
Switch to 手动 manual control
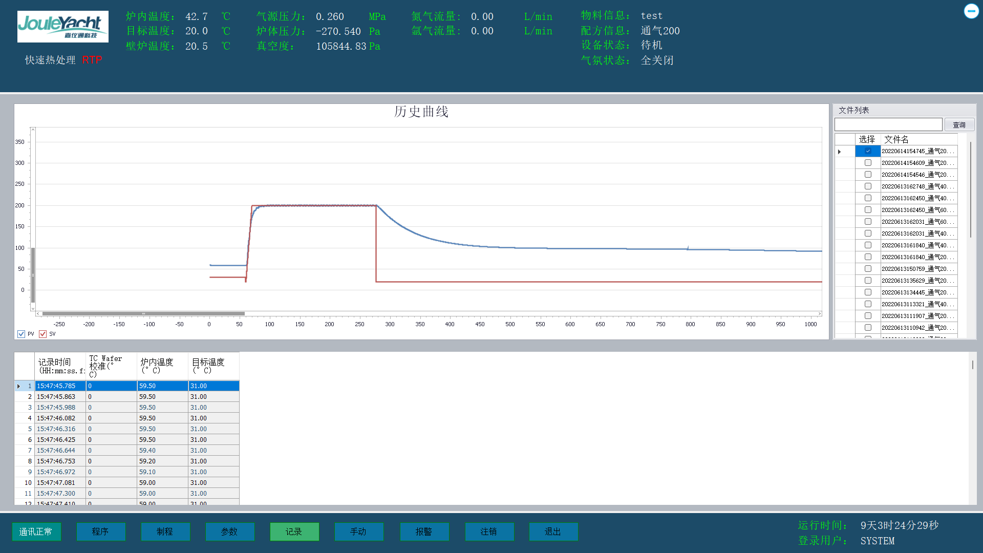pos(359,531)
